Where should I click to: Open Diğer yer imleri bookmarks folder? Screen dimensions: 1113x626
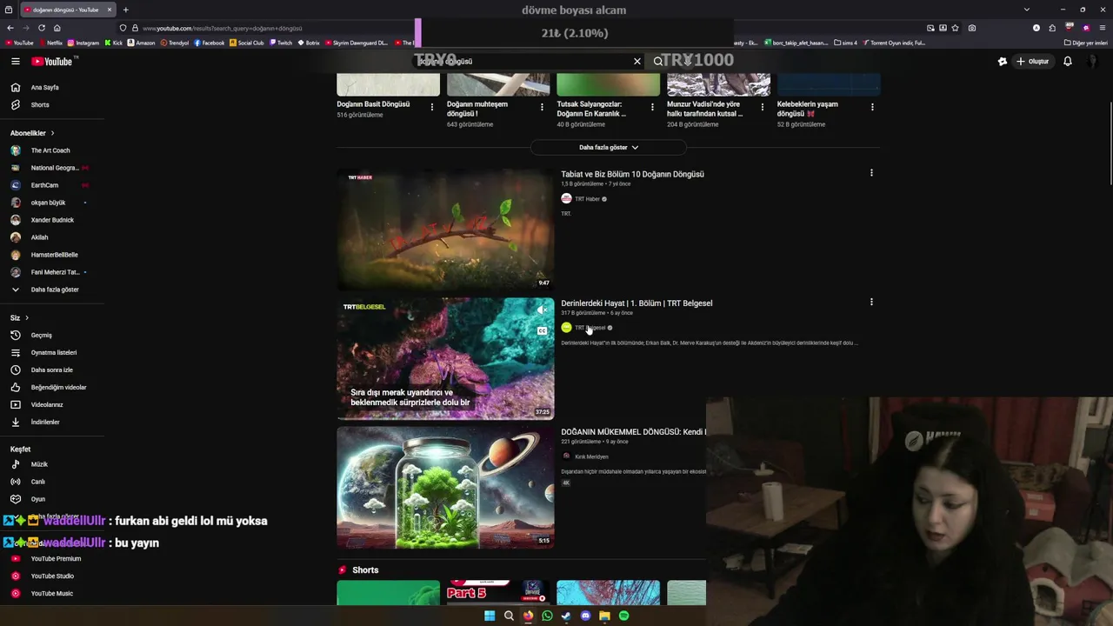pos(1086,43)
